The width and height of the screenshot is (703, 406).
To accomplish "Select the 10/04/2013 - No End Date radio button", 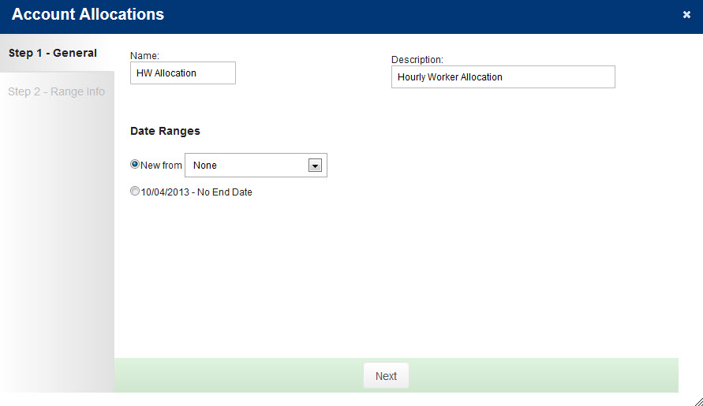I will tap(134, 192).
